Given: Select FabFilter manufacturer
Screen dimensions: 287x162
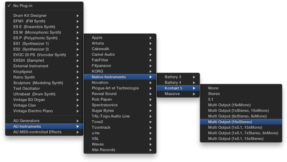Looking at the screenshot, I should coord(120,60).
